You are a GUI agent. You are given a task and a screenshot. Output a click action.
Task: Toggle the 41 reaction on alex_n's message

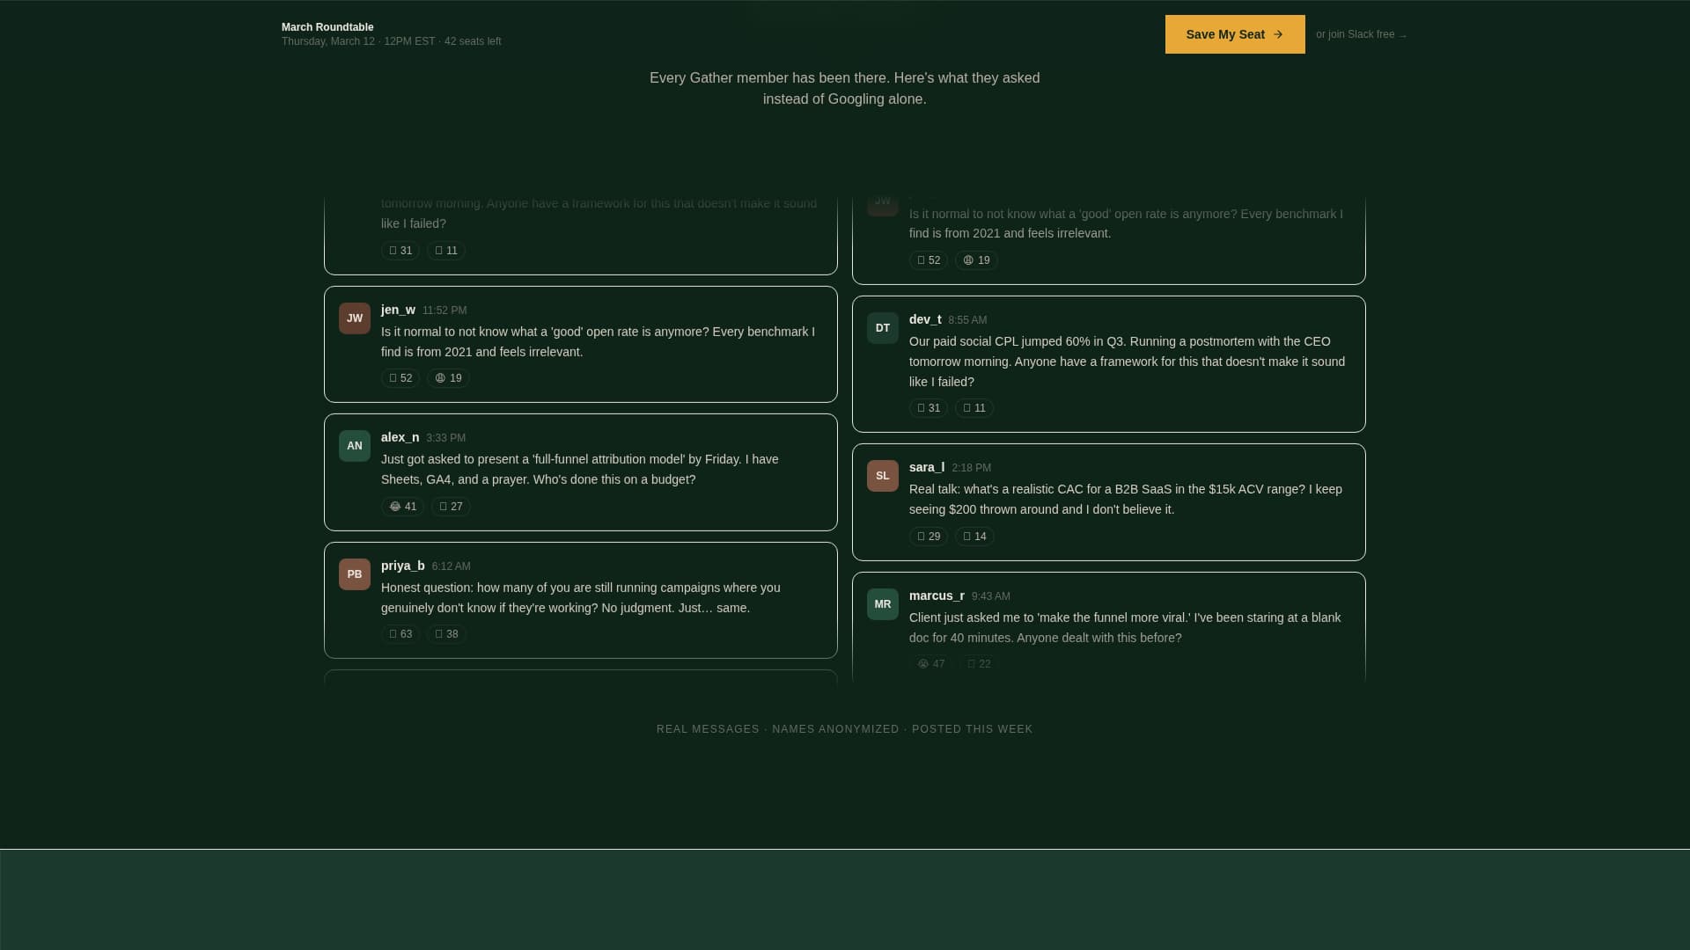(x=402, y=507)
